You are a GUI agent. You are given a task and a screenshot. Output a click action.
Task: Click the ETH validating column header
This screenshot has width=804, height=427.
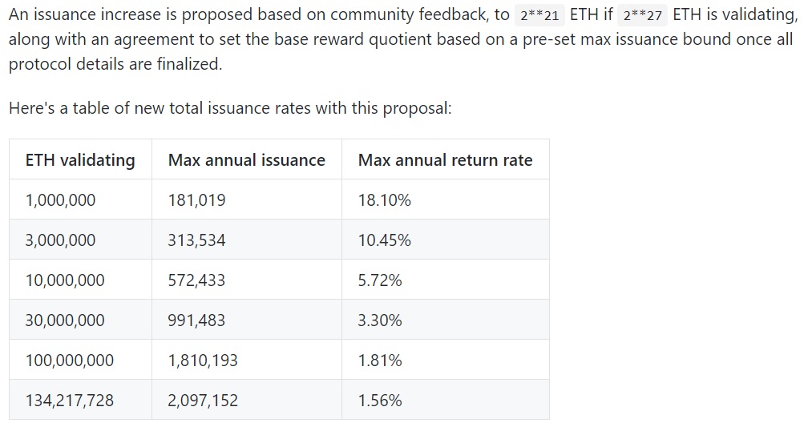coord(80,160)
